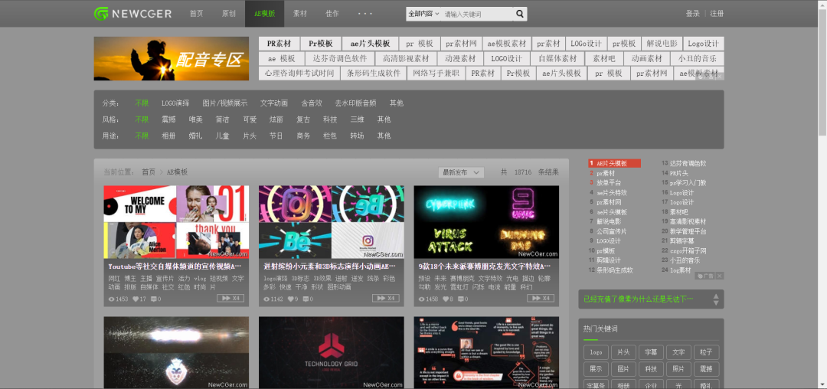Select '震撼' in the 风格 filter row
Viewport: 827px width, 389px height.
point(168,119)
